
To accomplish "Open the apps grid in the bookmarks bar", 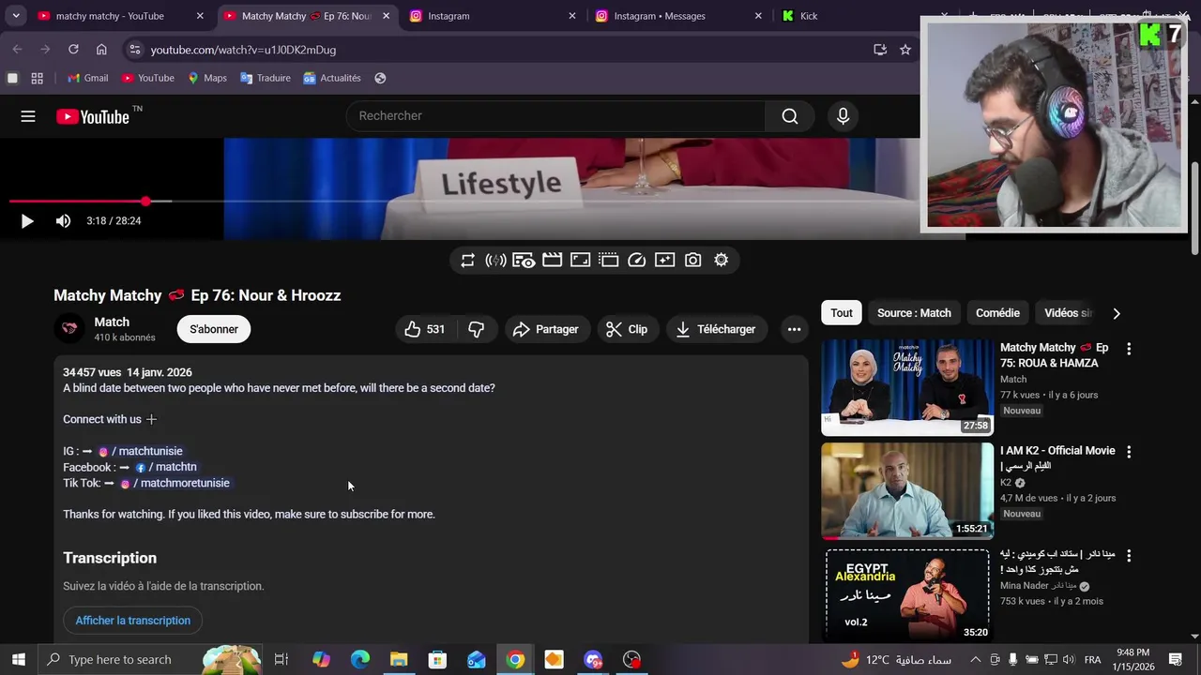I will (38, 78).
